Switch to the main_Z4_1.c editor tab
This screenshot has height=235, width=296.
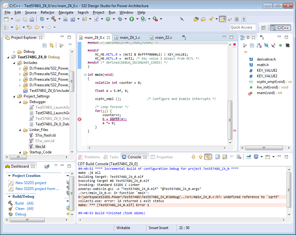point(130,38)
